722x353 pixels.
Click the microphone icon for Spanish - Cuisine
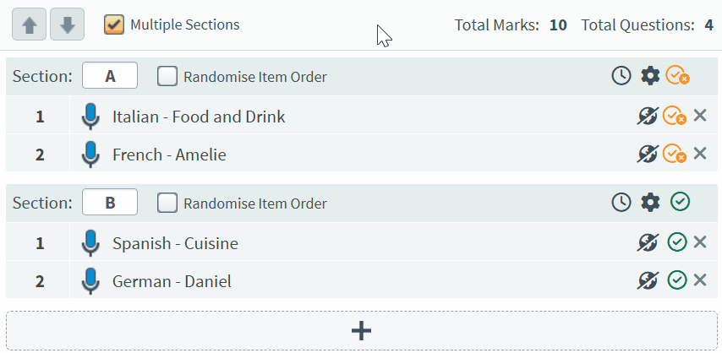coord(90,243)
